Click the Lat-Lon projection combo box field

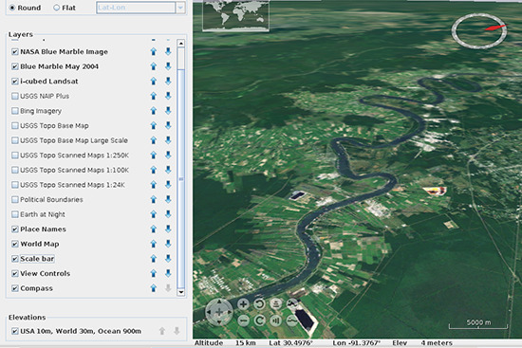pyautogui.click(x=136, y=8)
